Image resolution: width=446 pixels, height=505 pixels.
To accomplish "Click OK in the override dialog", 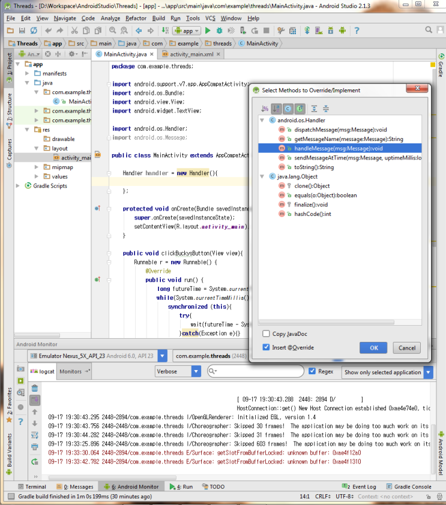I will [x=373, y=348].
